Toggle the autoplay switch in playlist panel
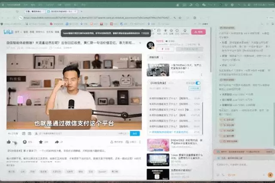 (x=198, y=83)
